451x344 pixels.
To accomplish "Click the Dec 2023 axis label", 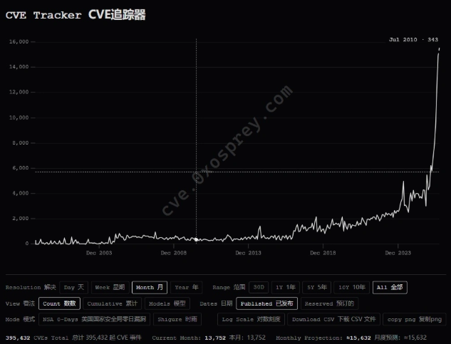I will [398, 253].
